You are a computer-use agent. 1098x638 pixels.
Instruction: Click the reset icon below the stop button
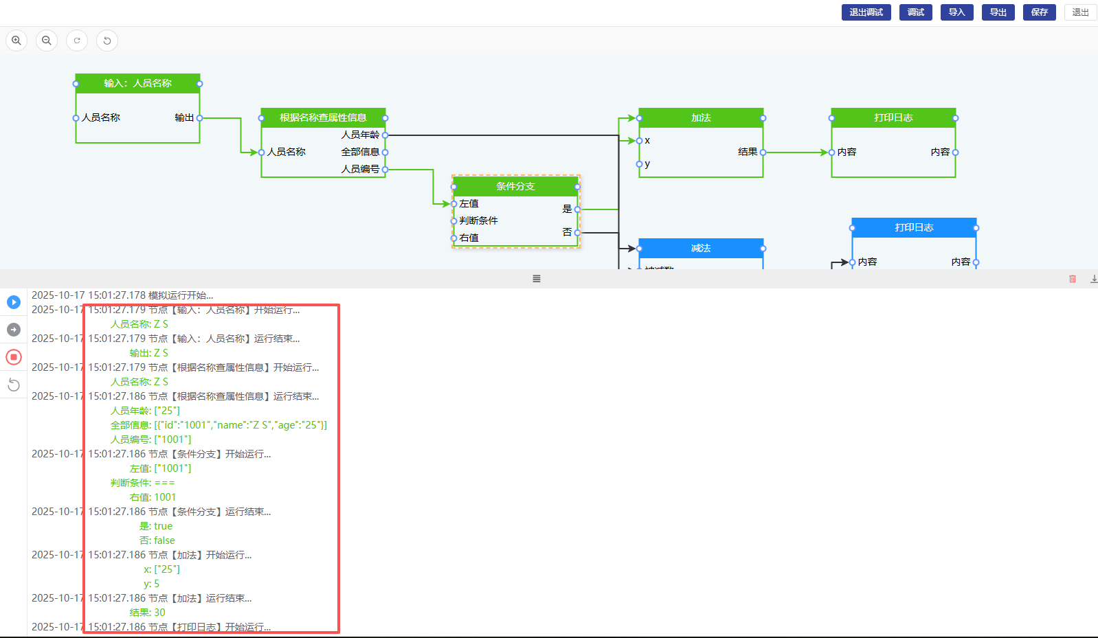click(x=14, y=385)
